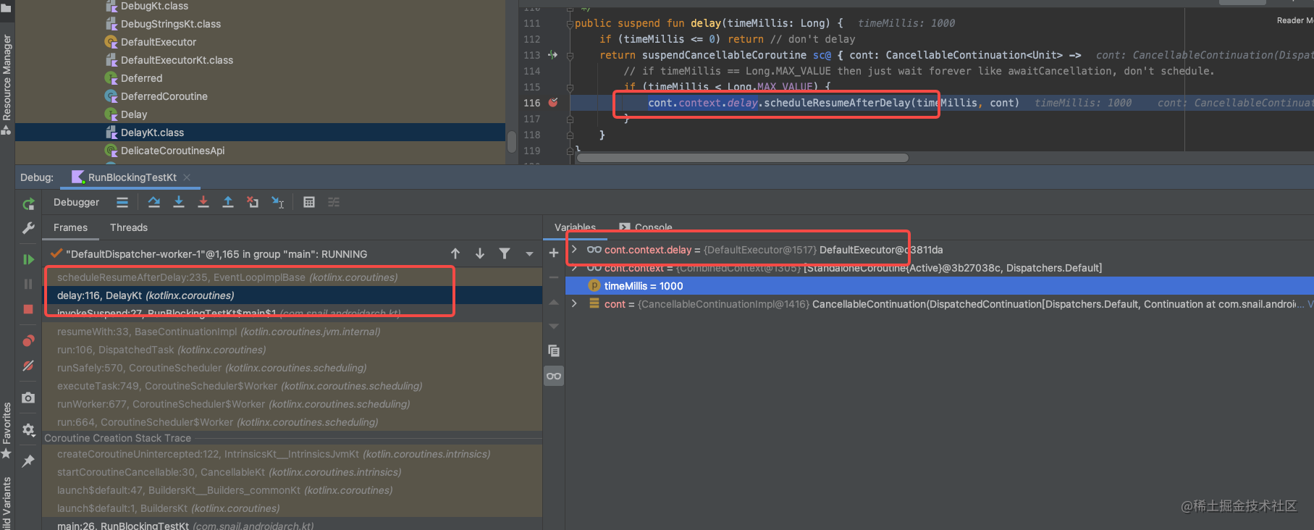Mute breakpoints icon in debug sidebar

28,366
